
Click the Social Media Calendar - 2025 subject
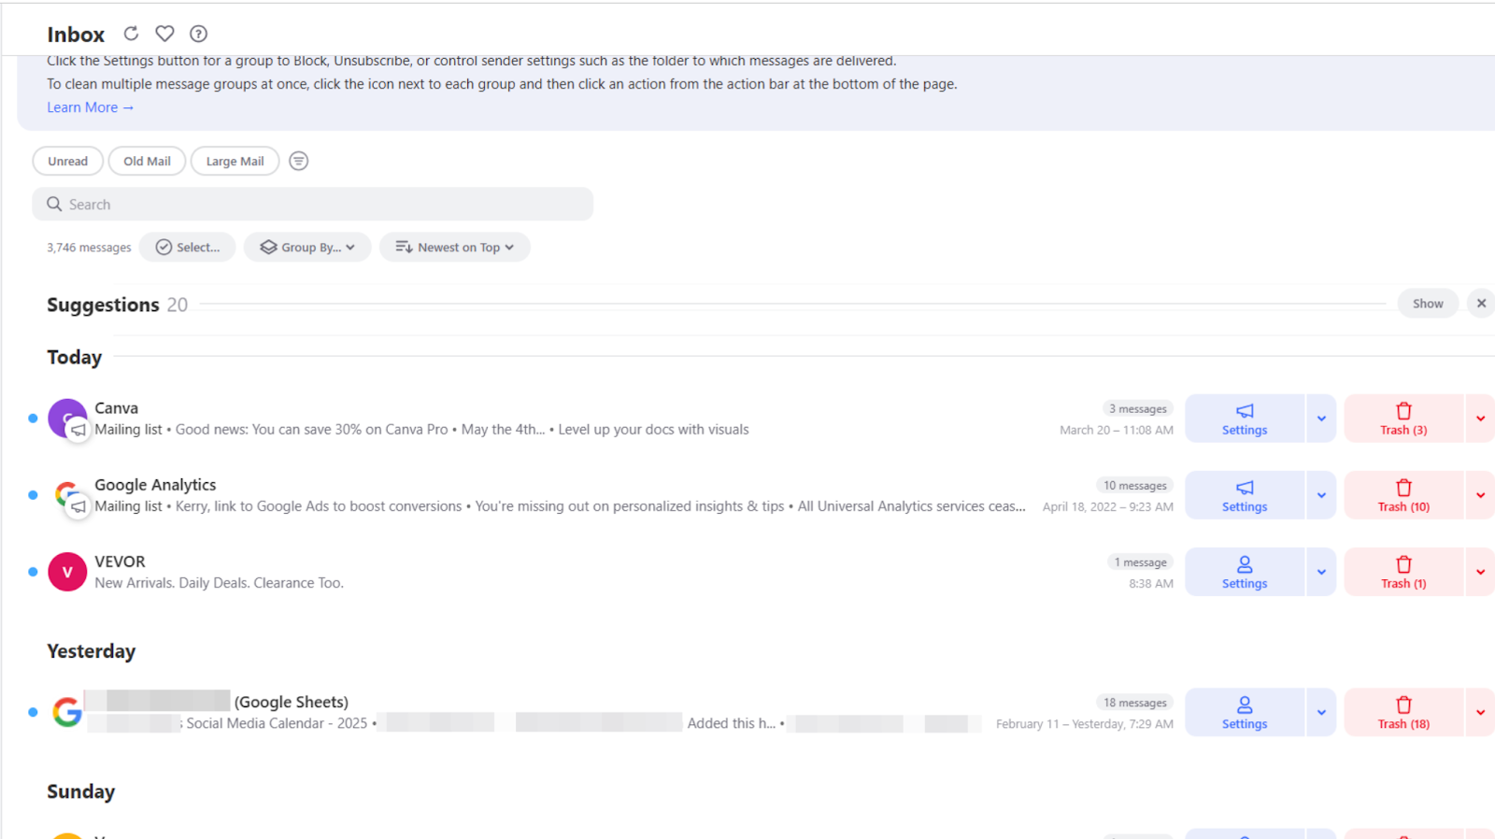coord(277,723)
